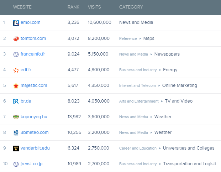Select the franceinfo.fr rank 9,024
The image size is (221, 172).
tap(73, 54)
